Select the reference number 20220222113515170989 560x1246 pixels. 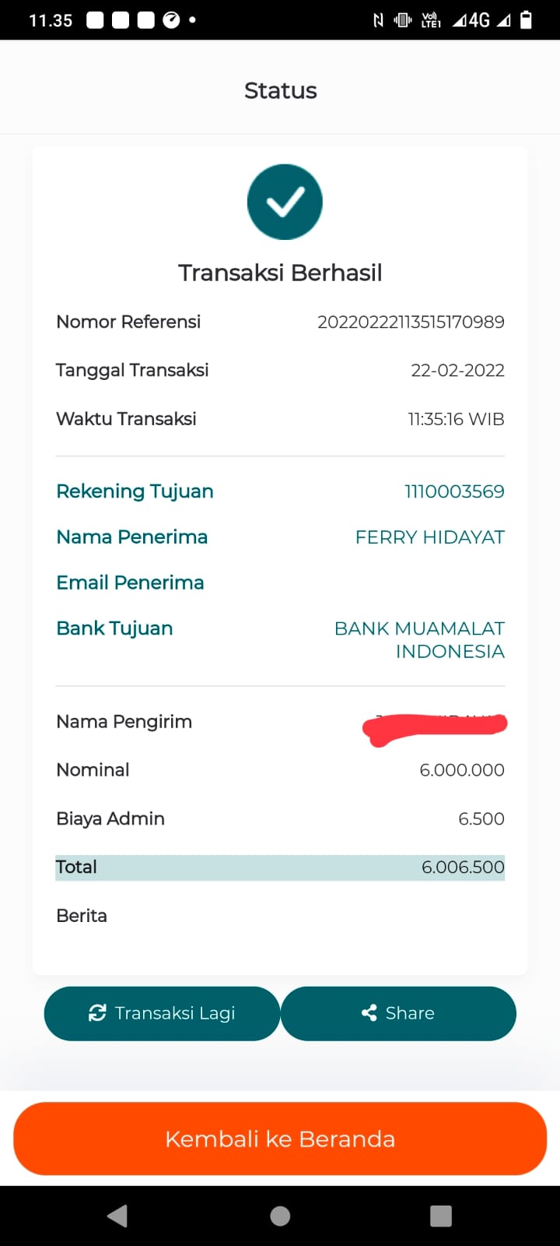(x=411, y=322)
